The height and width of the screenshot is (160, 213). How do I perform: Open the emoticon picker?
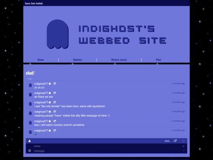(30, 151)
